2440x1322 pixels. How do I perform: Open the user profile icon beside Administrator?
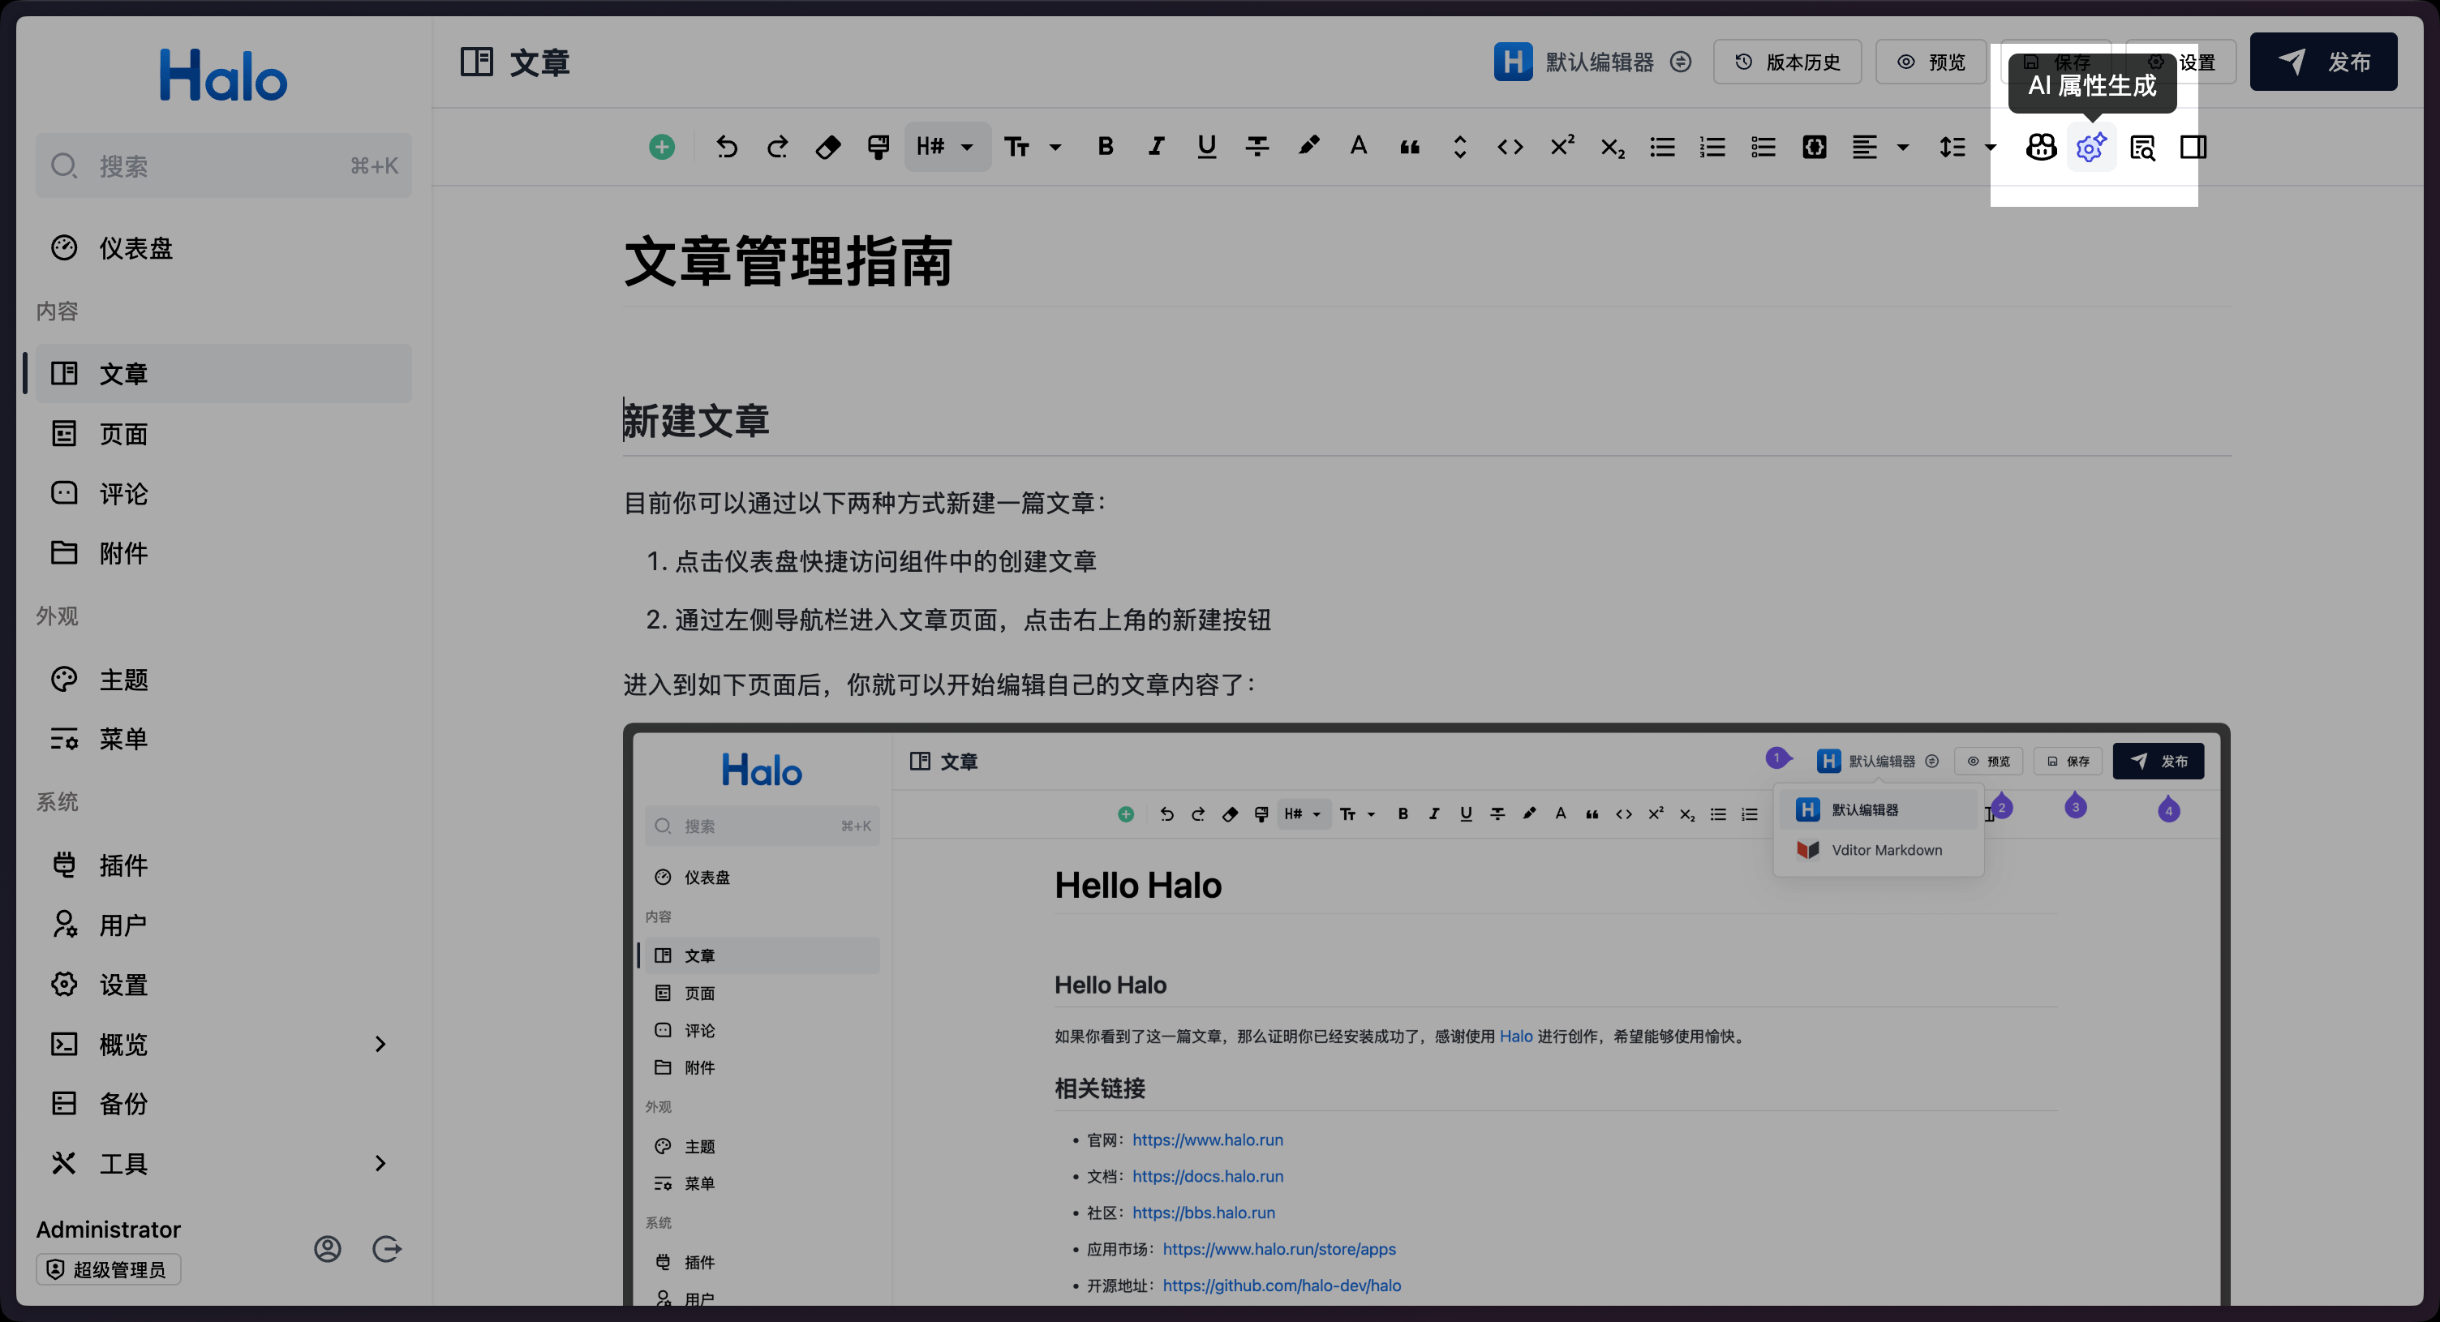pos(328,1248)
